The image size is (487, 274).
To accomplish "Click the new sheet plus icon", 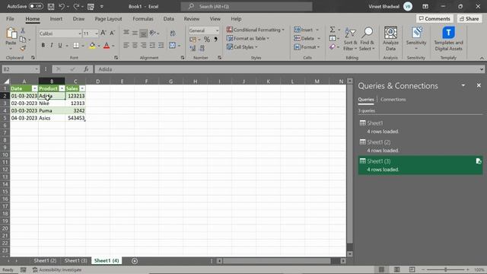I will (135, 261).
